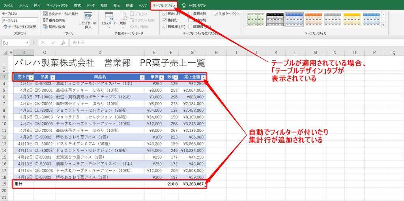Switch to the 開発 tab
This screenshot has width=404, height=201.
pos(129,5)
